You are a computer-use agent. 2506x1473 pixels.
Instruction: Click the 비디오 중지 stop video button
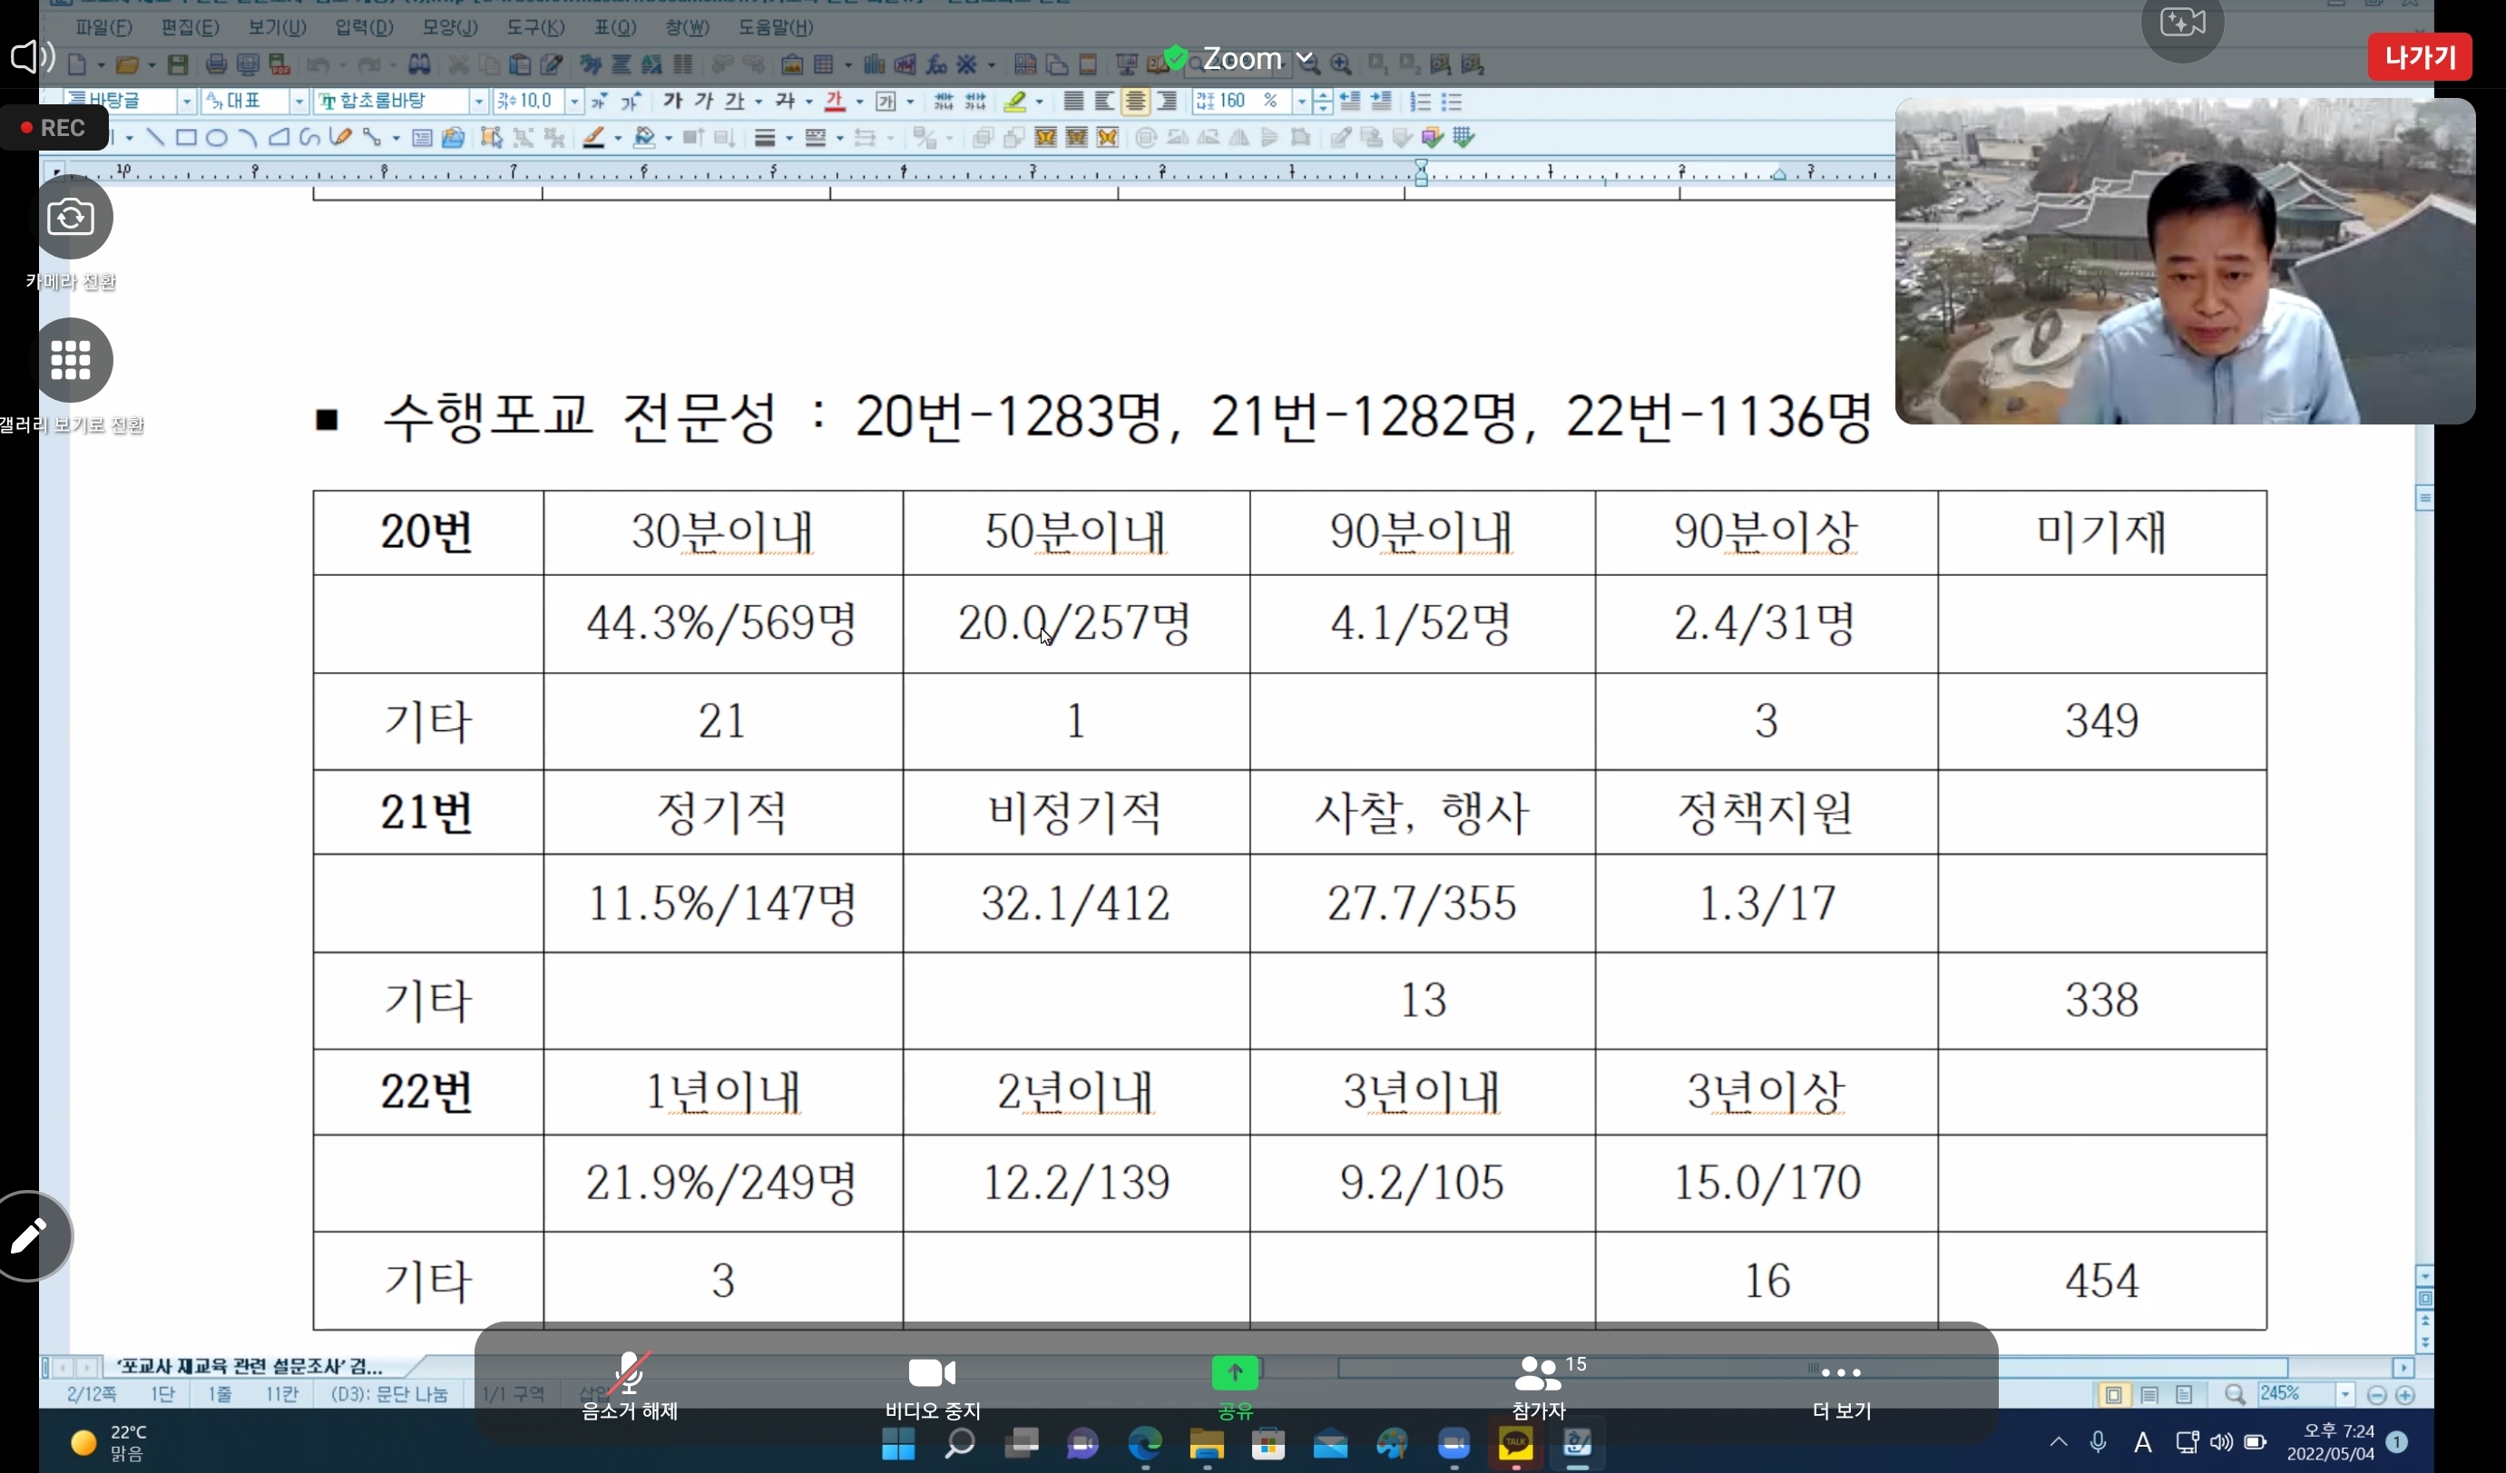tap(933, 1386)
